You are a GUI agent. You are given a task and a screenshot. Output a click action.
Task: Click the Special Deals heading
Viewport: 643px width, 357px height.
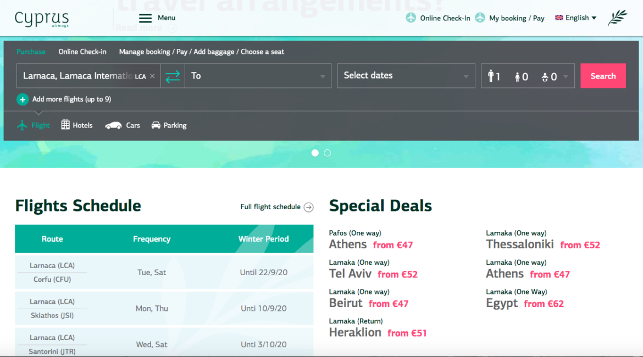[x=380, y=206]
